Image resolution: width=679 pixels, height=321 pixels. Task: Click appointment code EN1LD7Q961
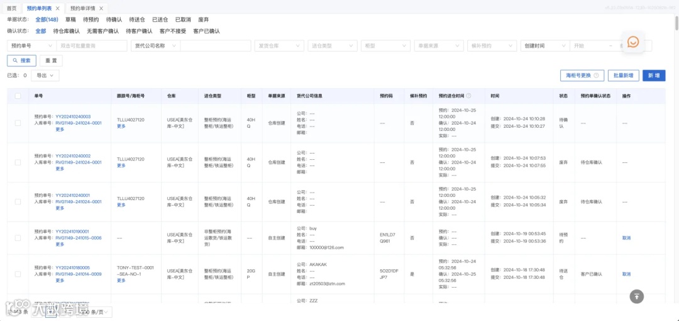(387, 238)
